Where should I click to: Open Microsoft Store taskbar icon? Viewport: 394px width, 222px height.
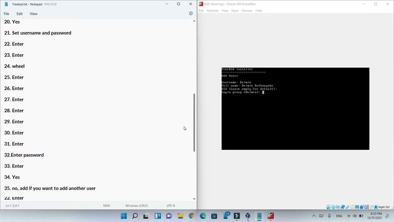coord(214,216)
